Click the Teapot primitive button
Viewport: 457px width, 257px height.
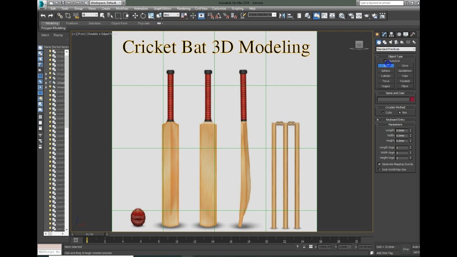(386, 86)
